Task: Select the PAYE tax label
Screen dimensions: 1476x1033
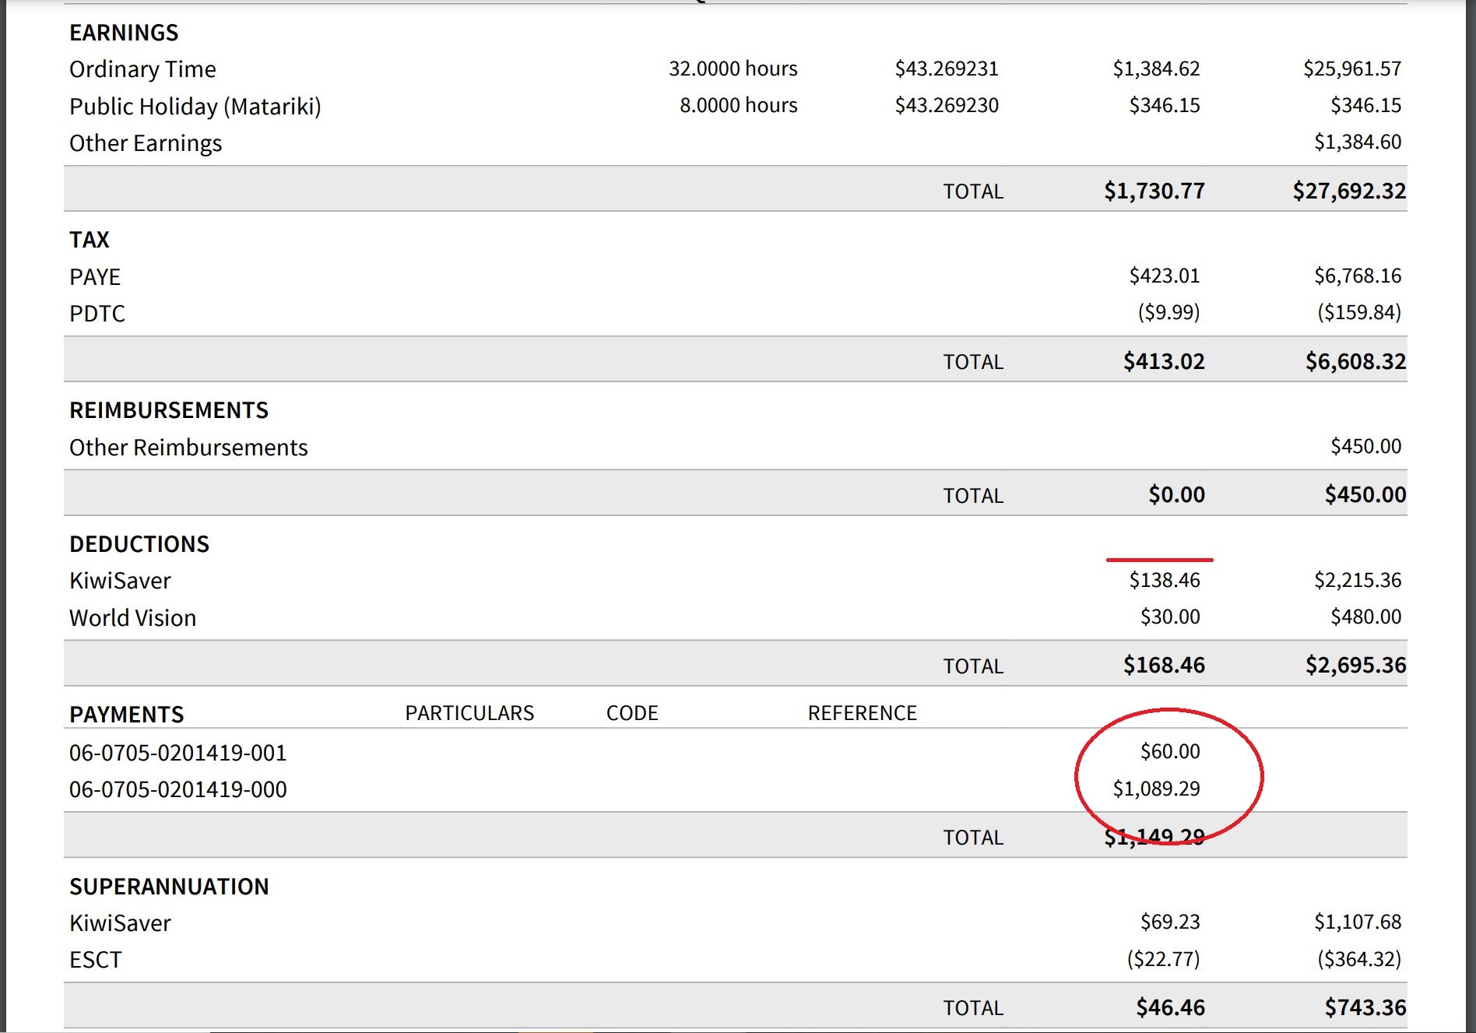Action: point(95,277)
